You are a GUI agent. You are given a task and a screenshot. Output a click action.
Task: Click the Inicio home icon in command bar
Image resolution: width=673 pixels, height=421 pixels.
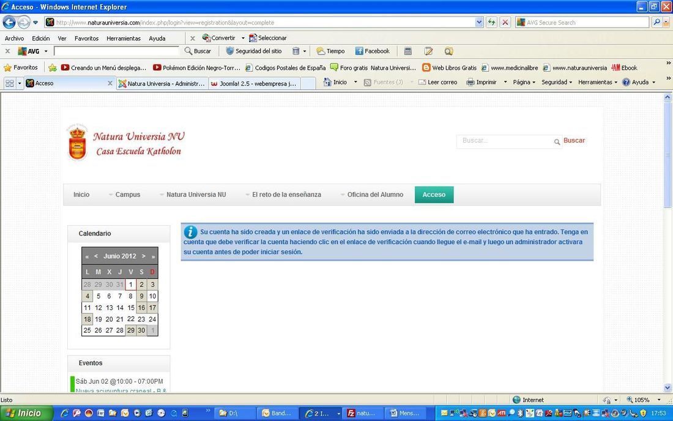[327, 82]
